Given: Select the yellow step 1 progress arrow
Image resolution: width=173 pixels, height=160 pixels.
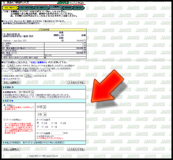Looking at the screenshot, I should [10, 8].
